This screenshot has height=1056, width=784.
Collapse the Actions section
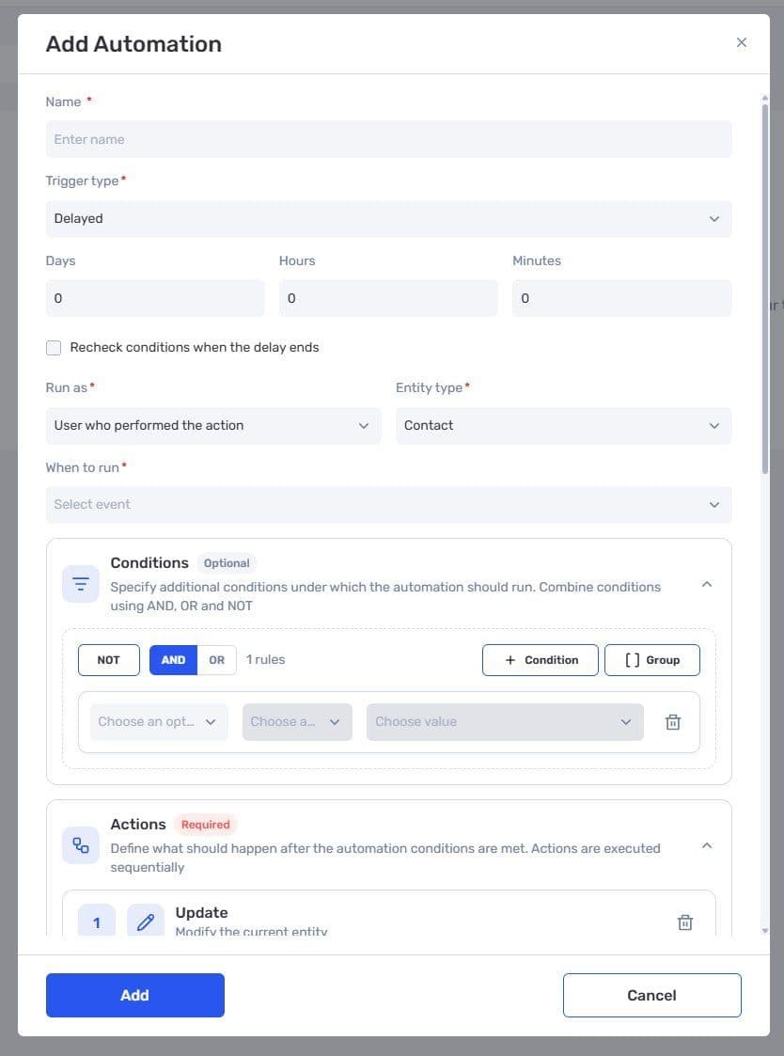pyautogui.click(x=707, y=845)
